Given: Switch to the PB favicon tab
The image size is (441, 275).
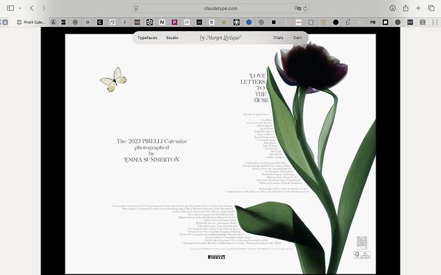Looking at the screenshot, I should pos(372,22).
